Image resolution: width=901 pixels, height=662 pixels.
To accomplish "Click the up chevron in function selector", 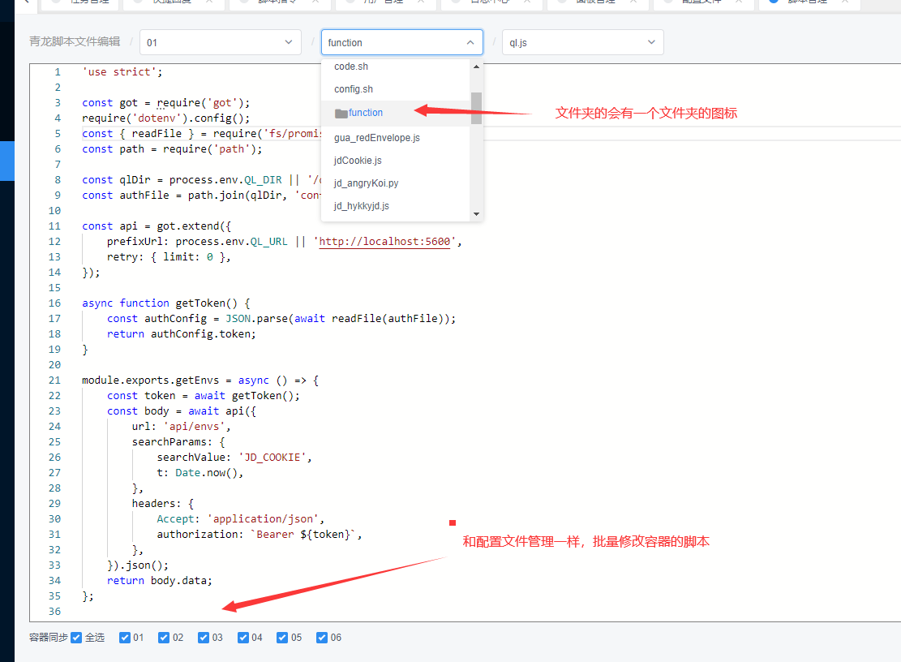I will click(x=470, y=42).
